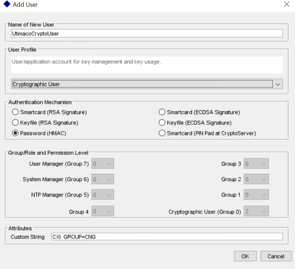Confirm with the OK button

coord(245,256)
